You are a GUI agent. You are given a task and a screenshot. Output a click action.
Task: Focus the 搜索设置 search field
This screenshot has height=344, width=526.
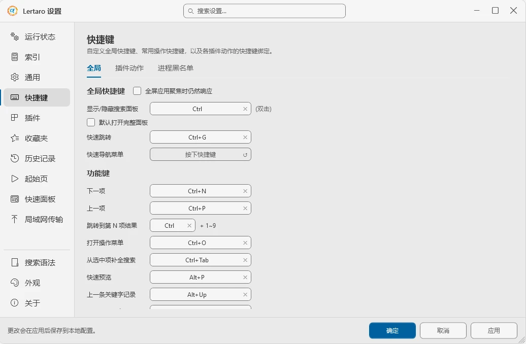click(x=265, y=11)
